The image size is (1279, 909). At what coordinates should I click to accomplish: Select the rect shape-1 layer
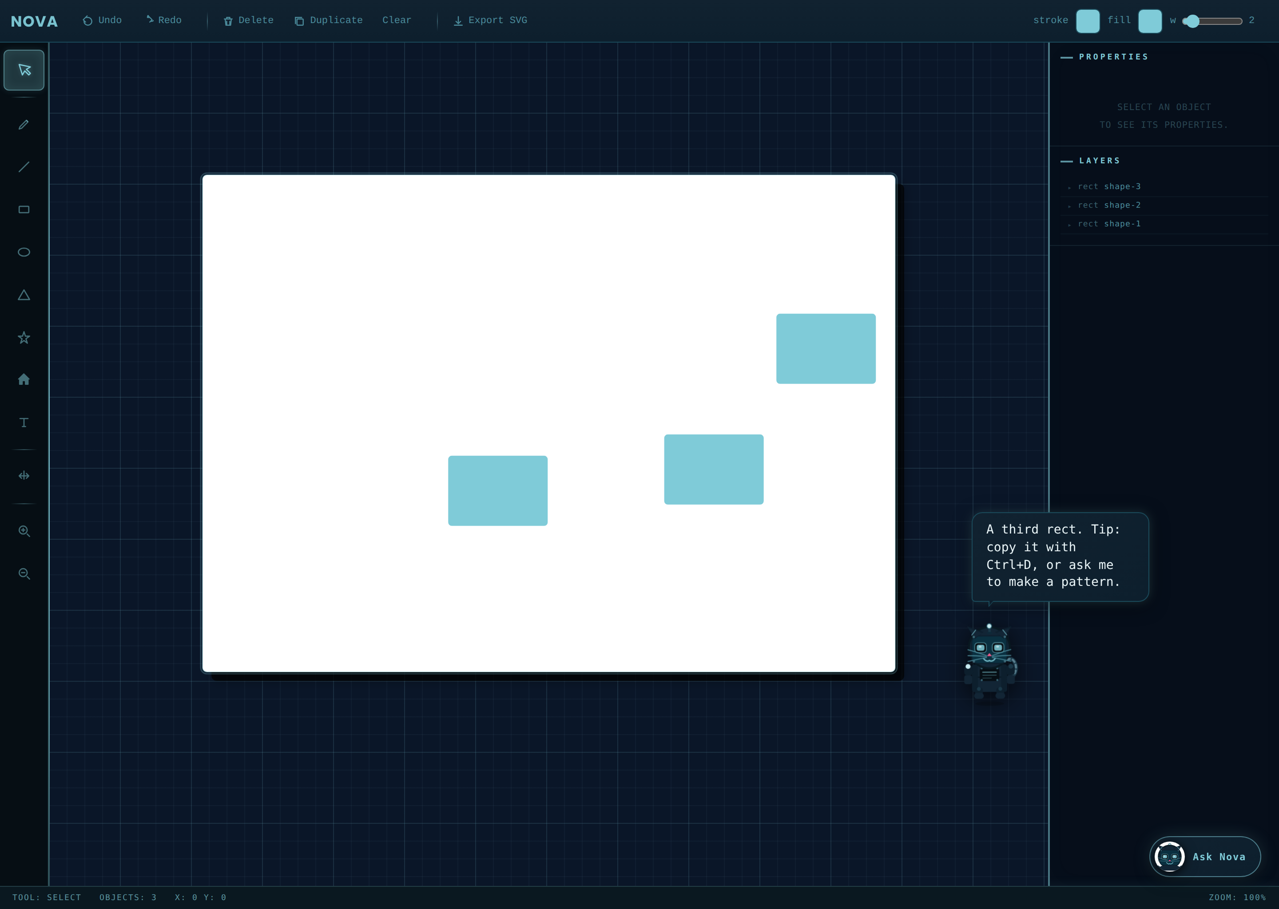click(x=1164, y=224)
